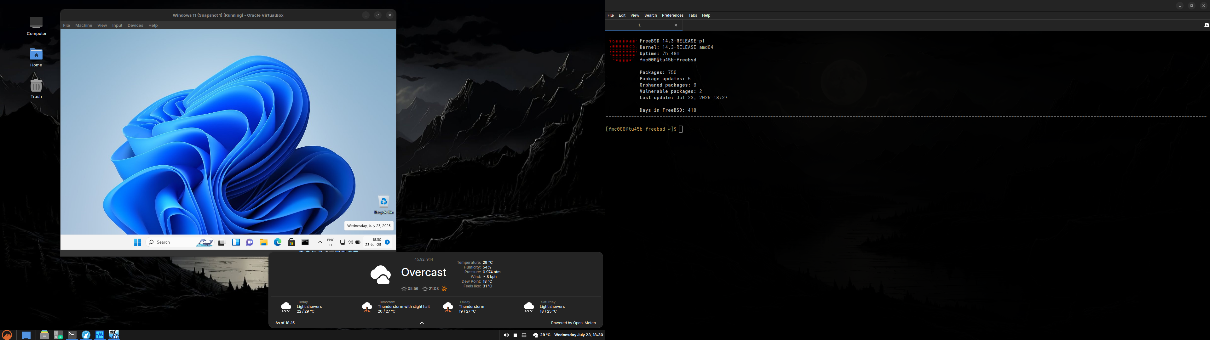Image resolution: width=1210 pixels, height=340 pixels.
Task: Click the Powered by Open-Meteo link
Action: click(573, 323)
